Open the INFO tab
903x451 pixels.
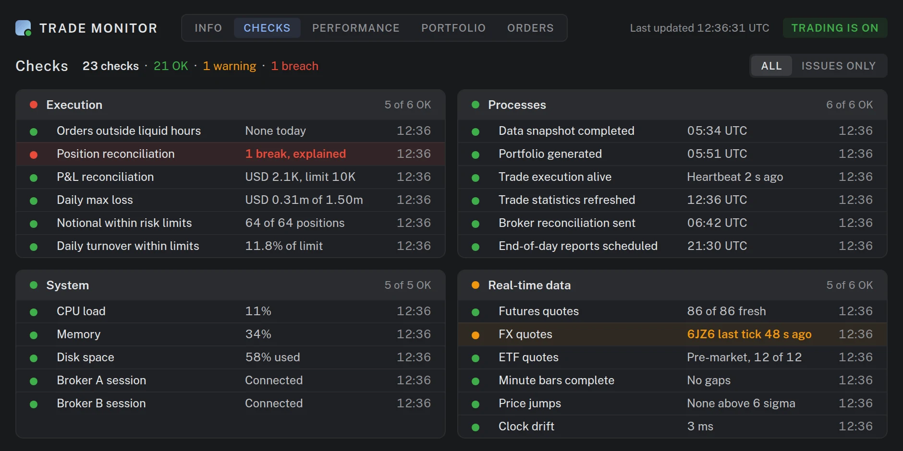208,28
